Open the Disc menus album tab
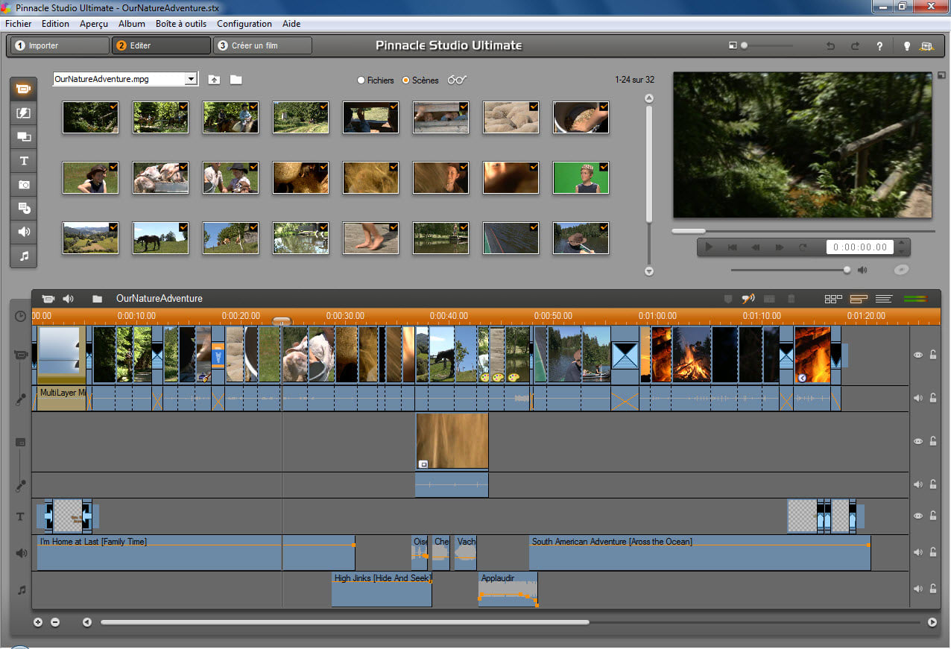This screenshot has height=649, width=951. (23, 209)
